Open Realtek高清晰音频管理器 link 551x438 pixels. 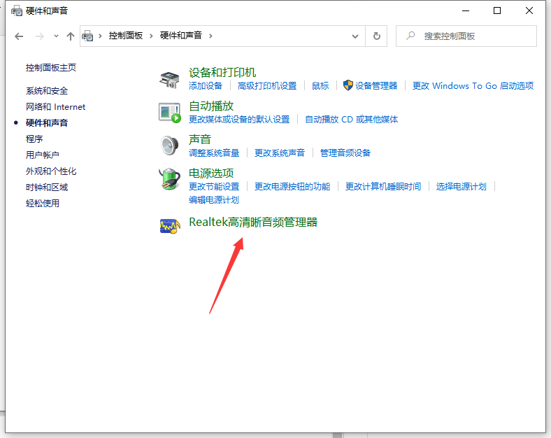tap(253, 222)
